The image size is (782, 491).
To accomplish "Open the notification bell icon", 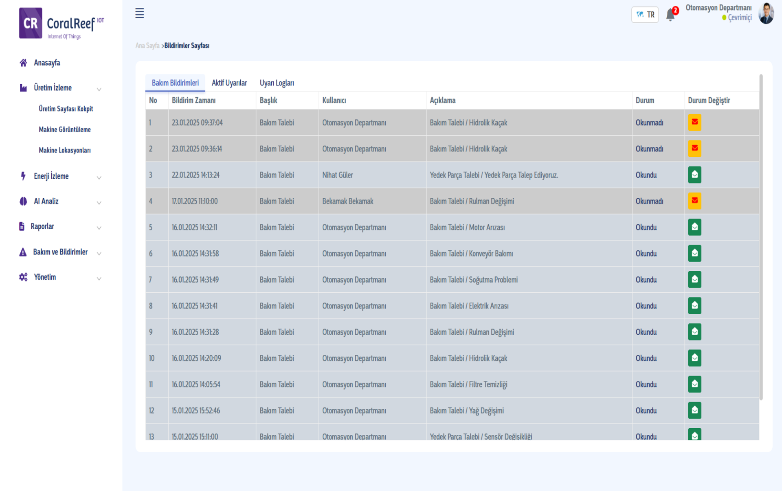I will (x=670, y=15).
